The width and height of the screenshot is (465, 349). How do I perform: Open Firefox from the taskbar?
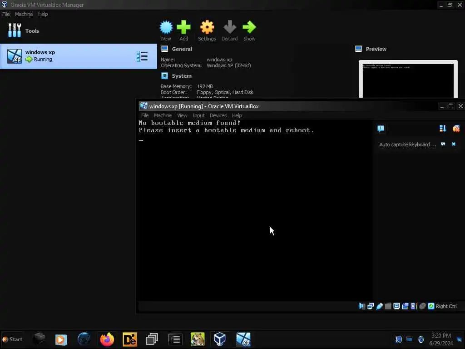coord(107,339)
